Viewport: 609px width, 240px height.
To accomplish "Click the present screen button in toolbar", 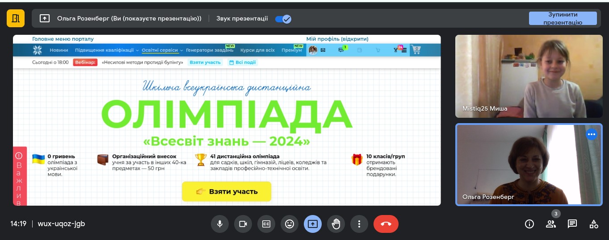I will coord(313,224).
